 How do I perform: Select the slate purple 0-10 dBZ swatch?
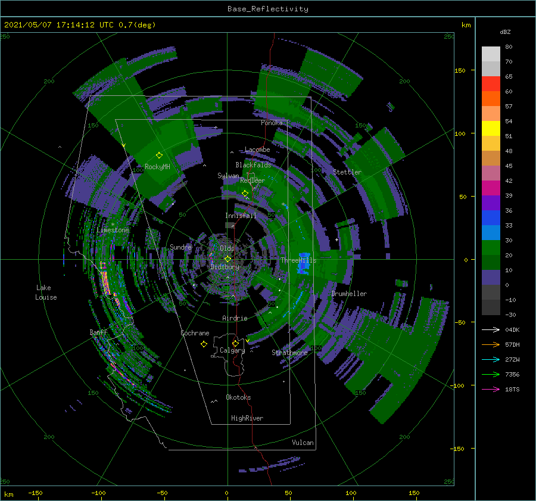pyautogui.click(x=491, y=277)
